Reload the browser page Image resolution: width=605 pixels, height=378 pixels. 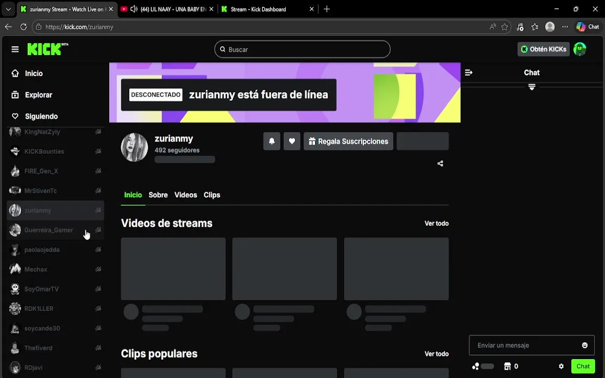[x=24, y=27]
